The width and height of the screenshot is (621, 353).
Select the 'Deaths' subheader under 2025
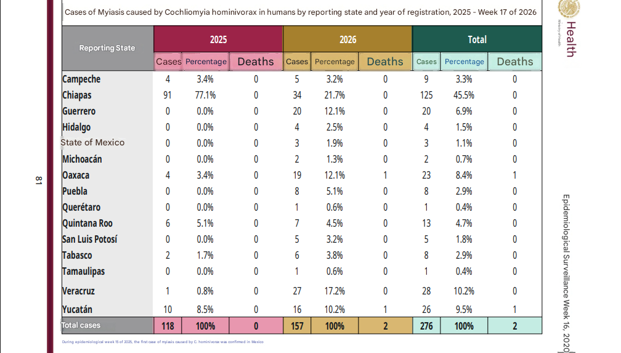[x=256, y=62]
